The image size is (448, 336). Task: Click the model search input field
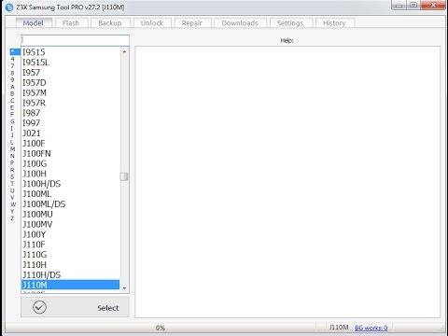(x=75, y=40)
